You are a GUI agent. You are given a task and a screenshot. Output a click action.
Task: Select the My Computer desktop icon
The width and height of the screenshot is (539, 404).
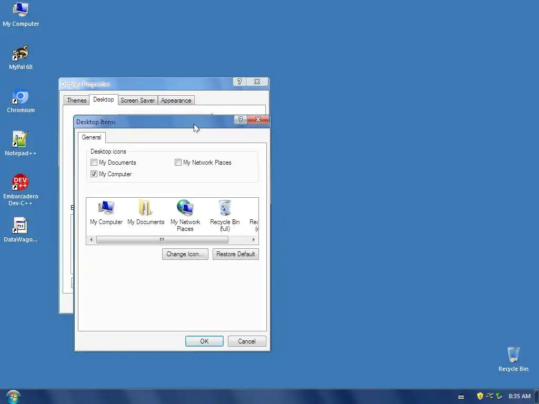[x=21, y=14]
